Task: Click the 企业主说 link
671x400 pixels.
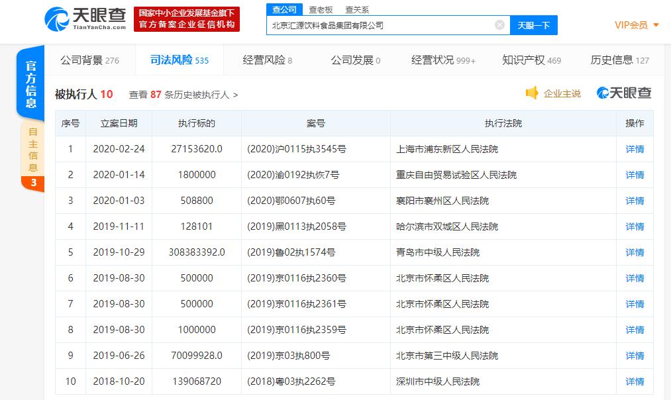Action: (562, 93)
